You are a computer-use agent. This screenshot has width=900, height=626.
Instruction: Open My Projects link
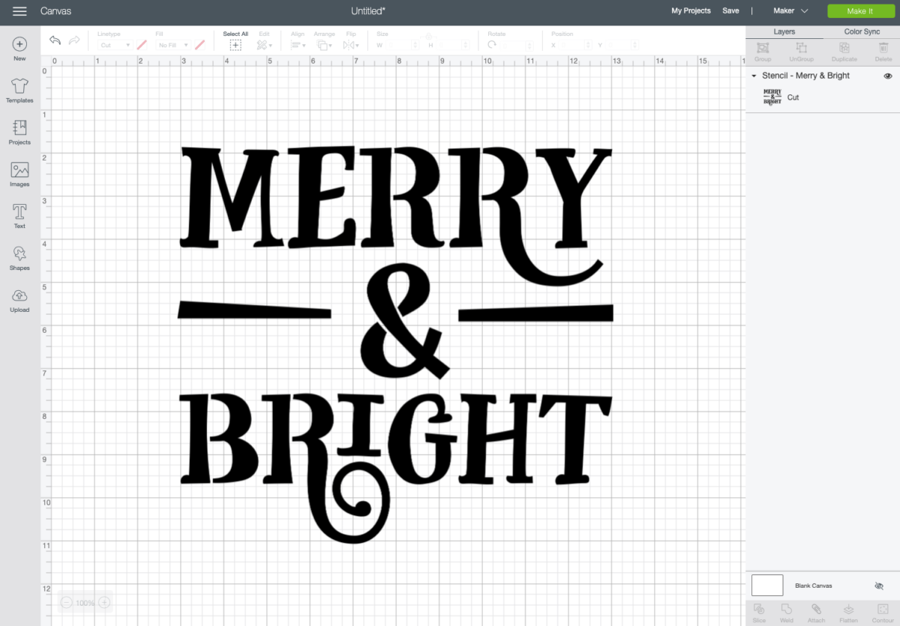[691, 11]
